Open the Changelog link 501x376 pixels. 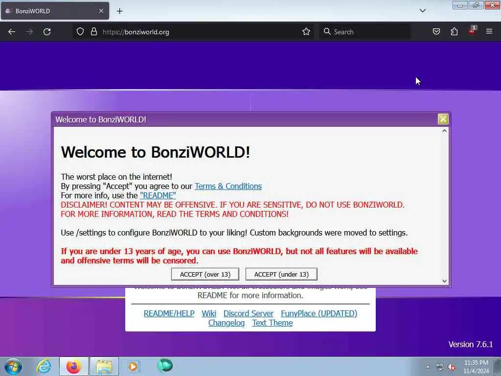(x=227, y=323)
